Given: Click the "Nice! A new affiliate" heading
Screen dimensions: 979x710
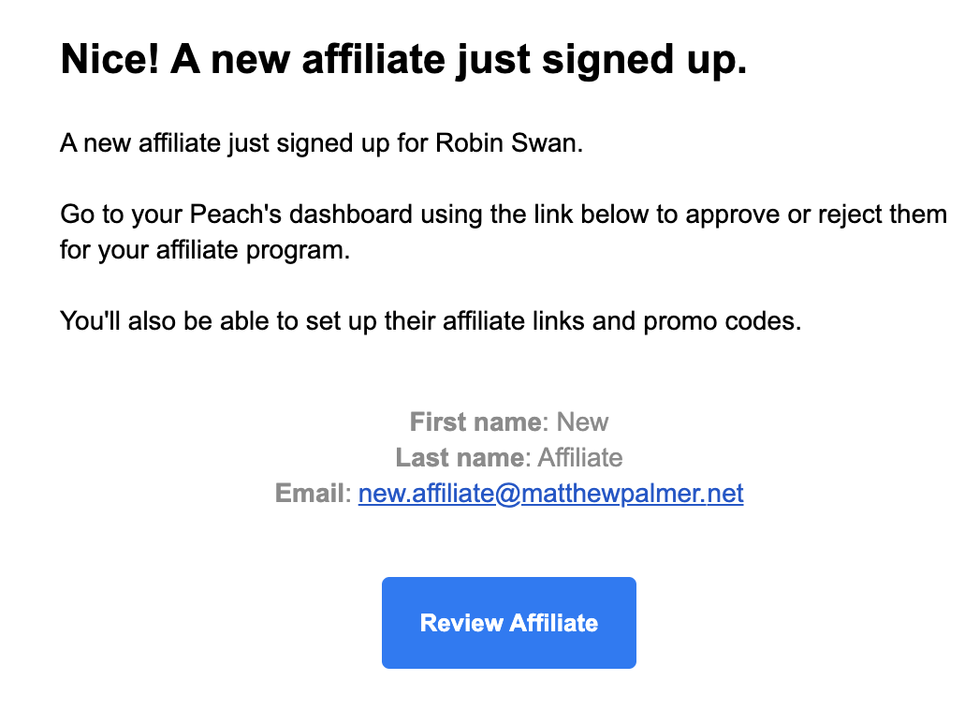Looking at the screenshot, I should [402, 61].
